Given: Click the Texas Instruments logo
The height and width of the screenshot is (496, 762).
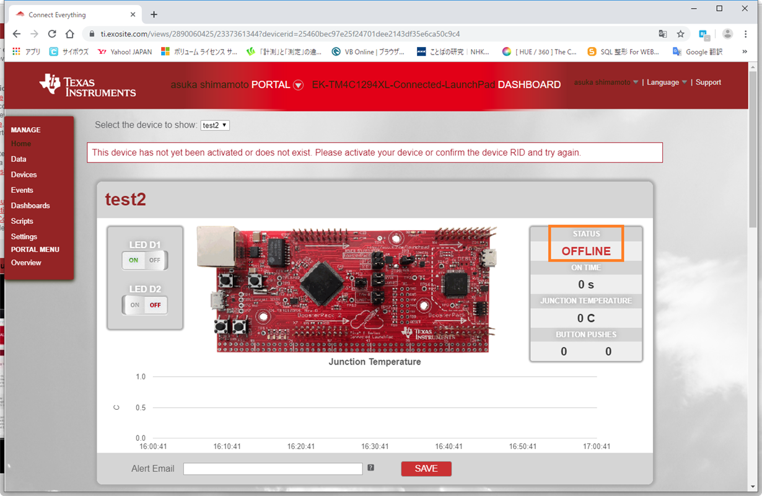Looking at the screenshot, I should [87, 85].
